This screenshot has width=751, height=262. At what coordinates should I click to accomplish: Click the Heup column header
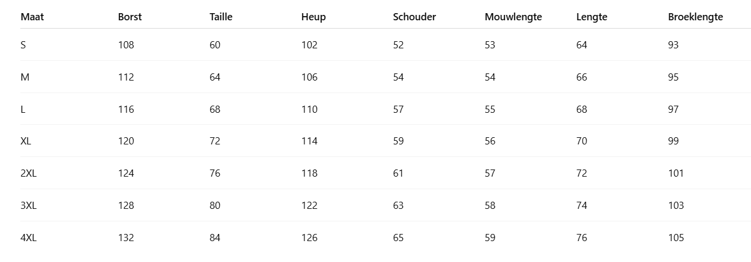313,17
